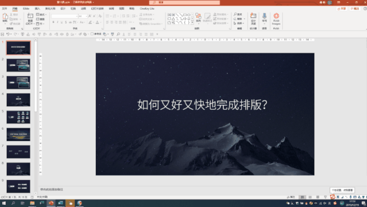Screen dimensions: 367x207
Task: Open the Flickr Images add-in
Action: pyautogui.click(x=276, y=19)
